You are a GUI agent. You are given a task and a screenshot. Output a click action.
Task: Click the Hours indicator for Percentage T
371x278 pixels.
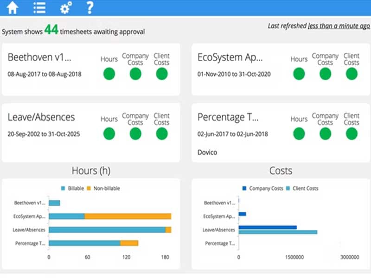click(x=298, y=133)
